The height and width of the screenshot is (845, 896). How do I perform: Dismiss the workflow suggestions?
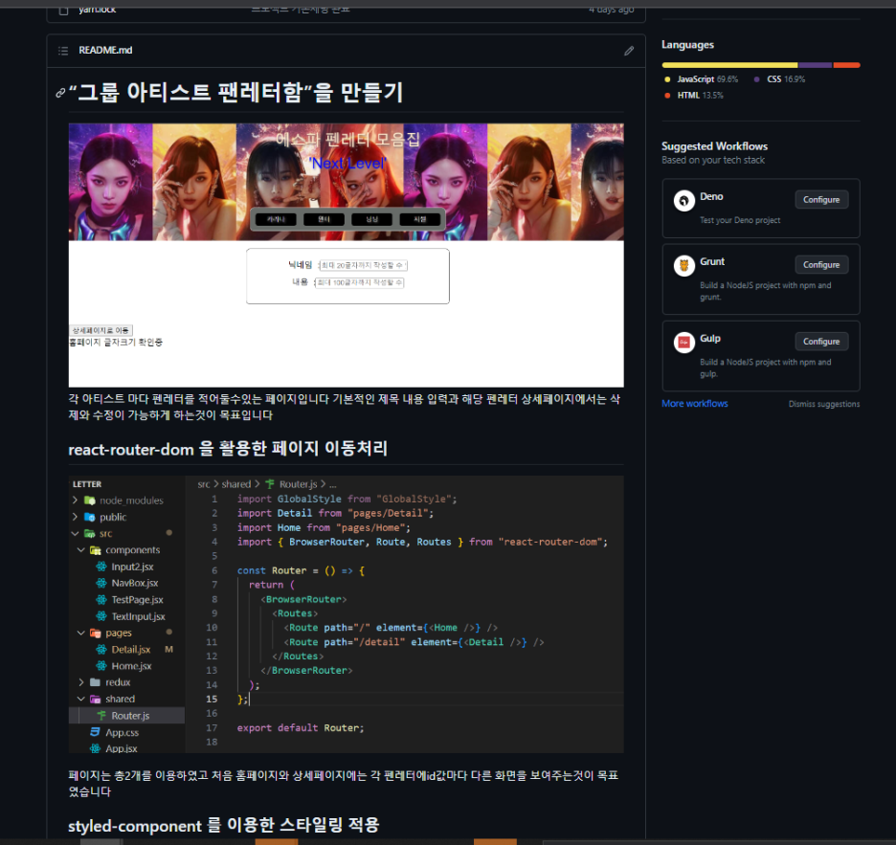823,404
